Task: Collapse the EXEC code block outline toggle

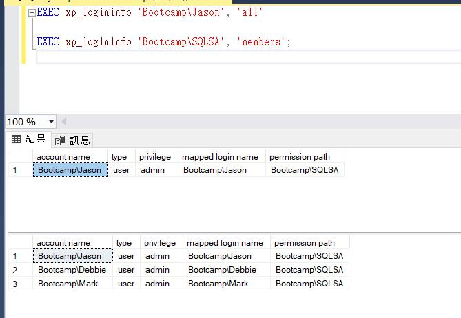Action: pos(32,12)
